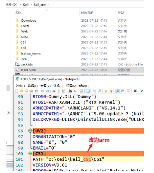Viewport: 154px width, 173px height.
Task: Click the Replace icon next to binoculars
Action: (x=75, y=91)
